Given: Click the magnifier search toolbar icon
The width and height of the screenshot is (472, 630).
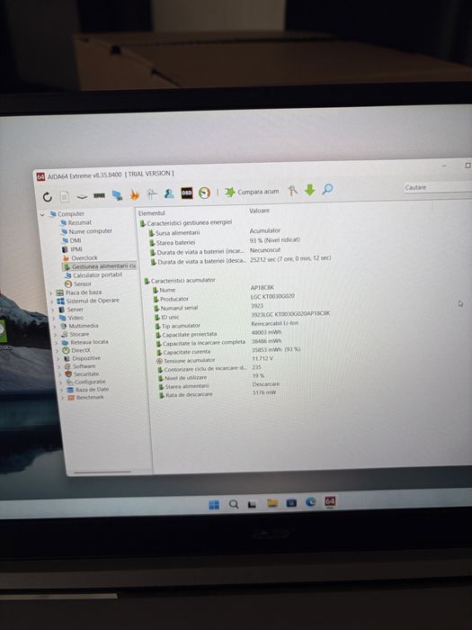Looking at the screenshot, I should (327, 189).
